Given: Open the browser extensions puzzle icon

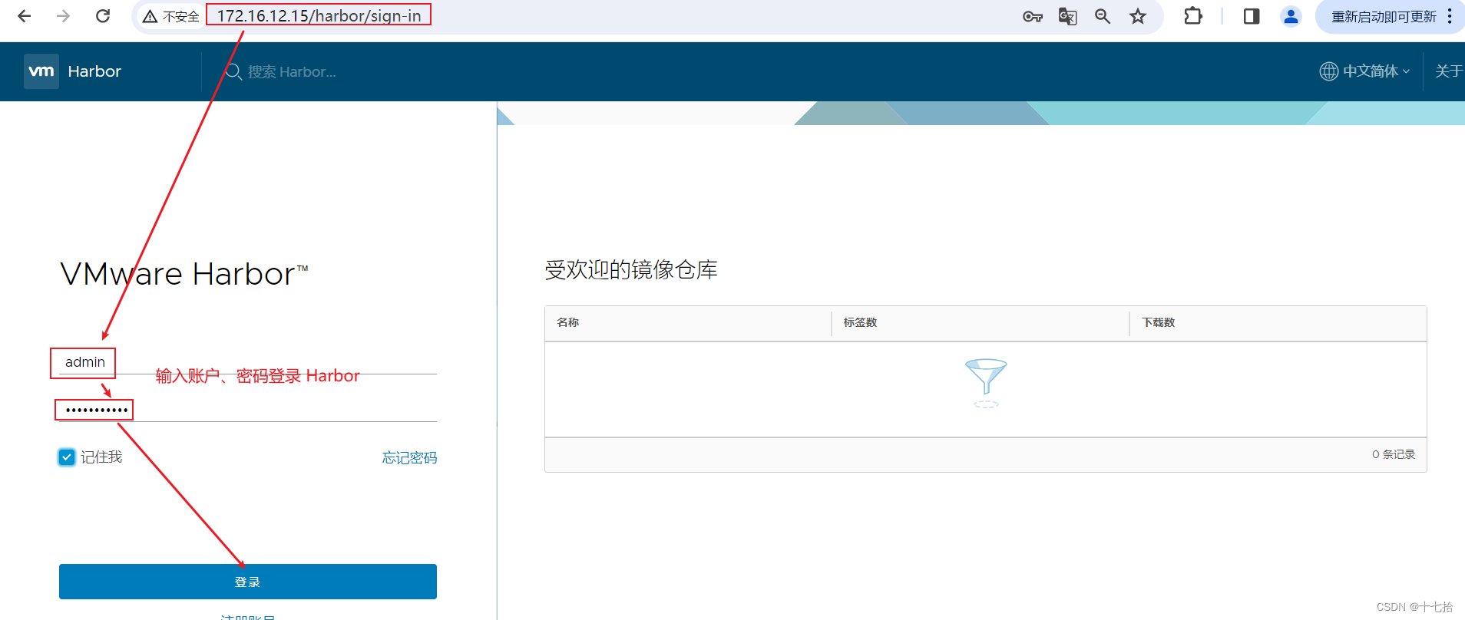Looking at the screenshot, I should pyautogui.click(x=1193, y=16).
